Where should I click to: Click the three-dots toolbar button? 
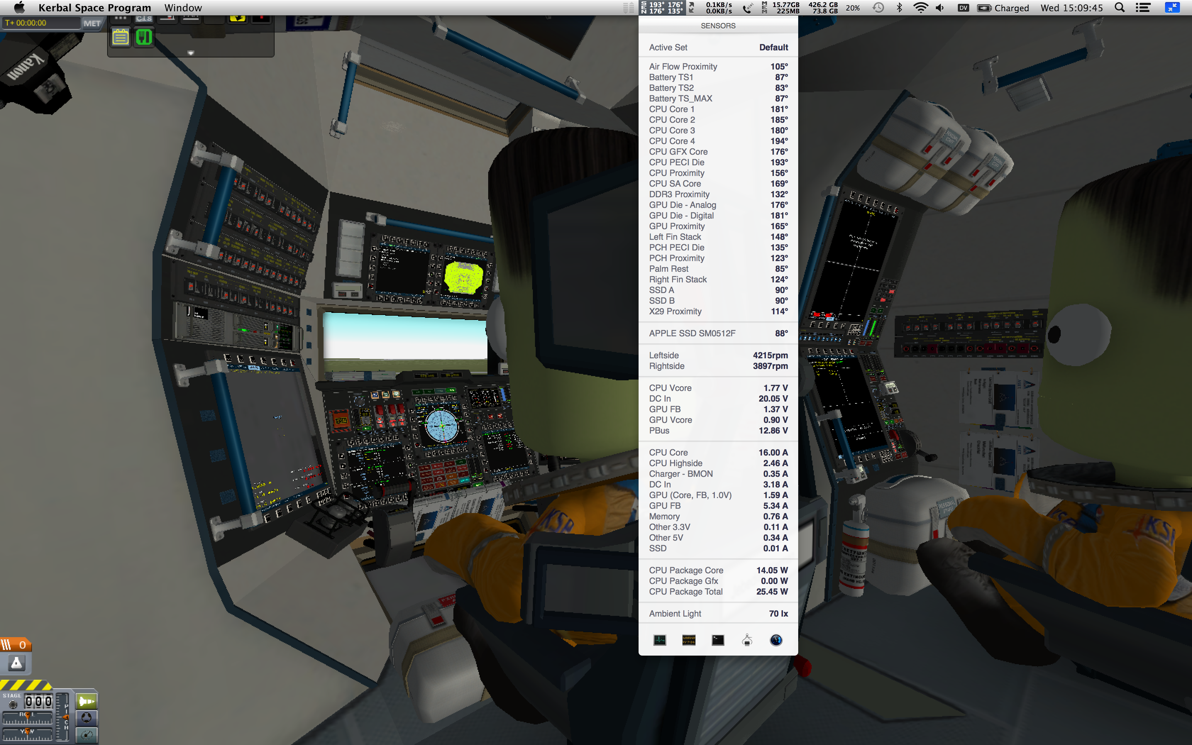120,18
